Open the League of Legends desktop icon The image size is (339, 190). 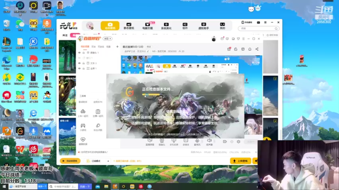tap(7, 44)
